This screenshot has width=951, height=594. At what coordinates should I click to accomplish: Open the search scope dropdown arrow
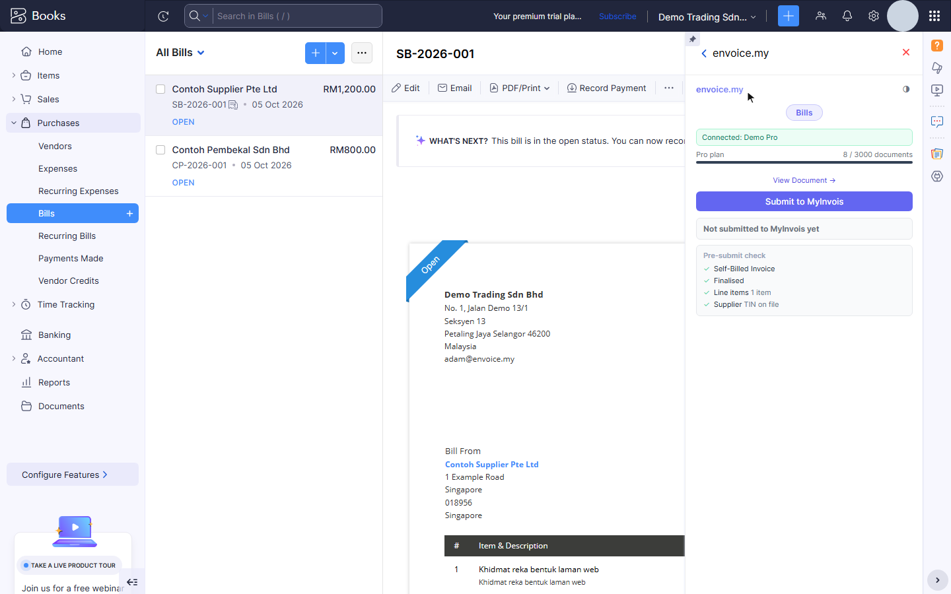(x=205, y=16)
